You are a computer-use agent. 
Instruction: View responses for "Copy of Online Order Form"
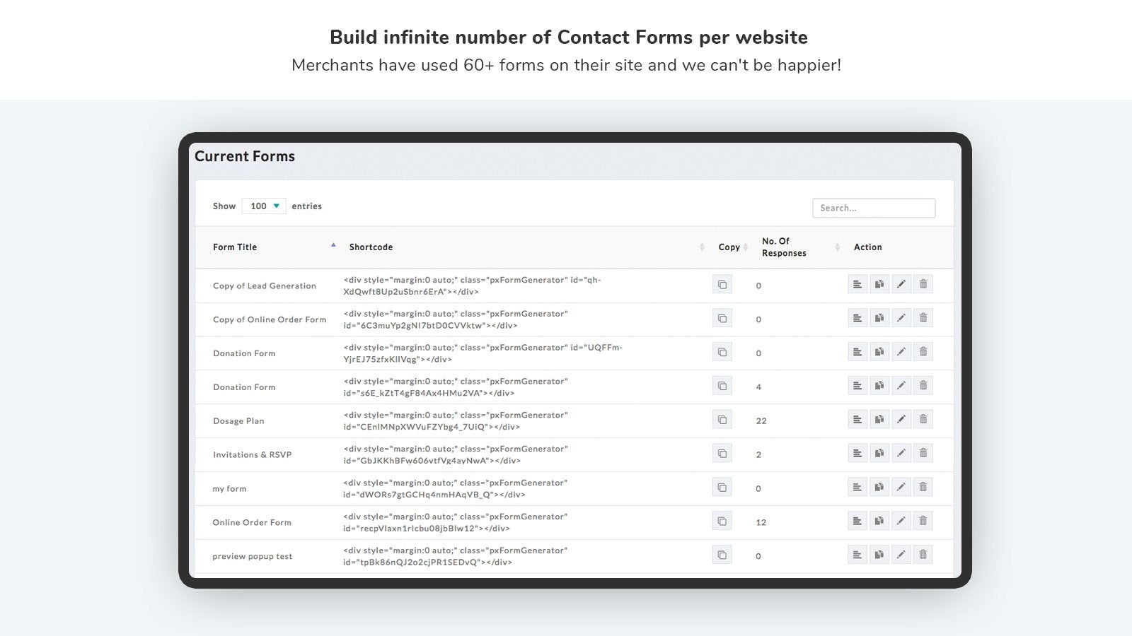pos(857,317)
